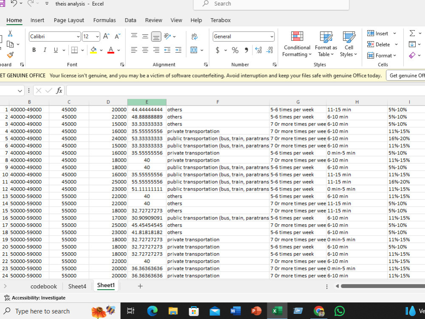The width and height of the screenshot is (425, 319).
Task: Click into the formula bar field
Action: coord(246,91)
